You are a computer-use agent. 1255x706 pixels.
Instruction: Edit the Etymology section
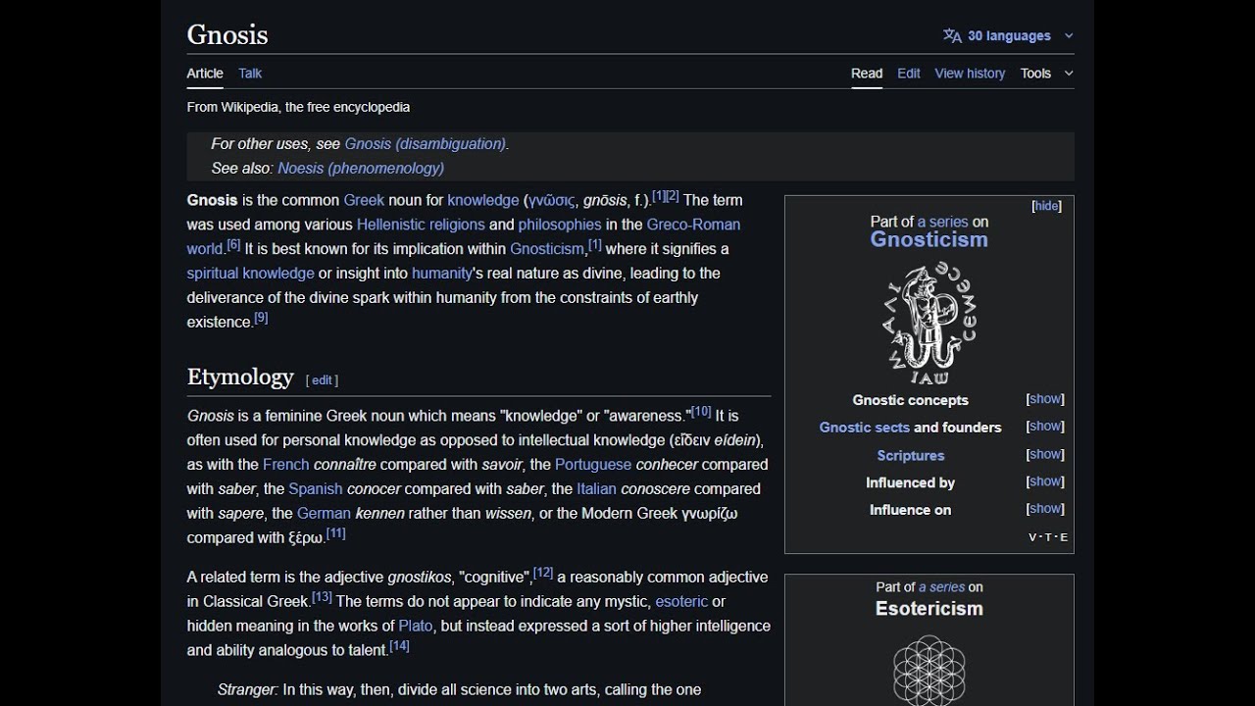[x=322, y=380]
